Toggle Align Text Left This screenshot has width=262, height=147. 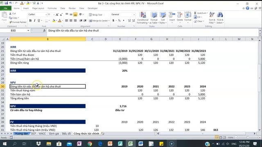point(67,20)
